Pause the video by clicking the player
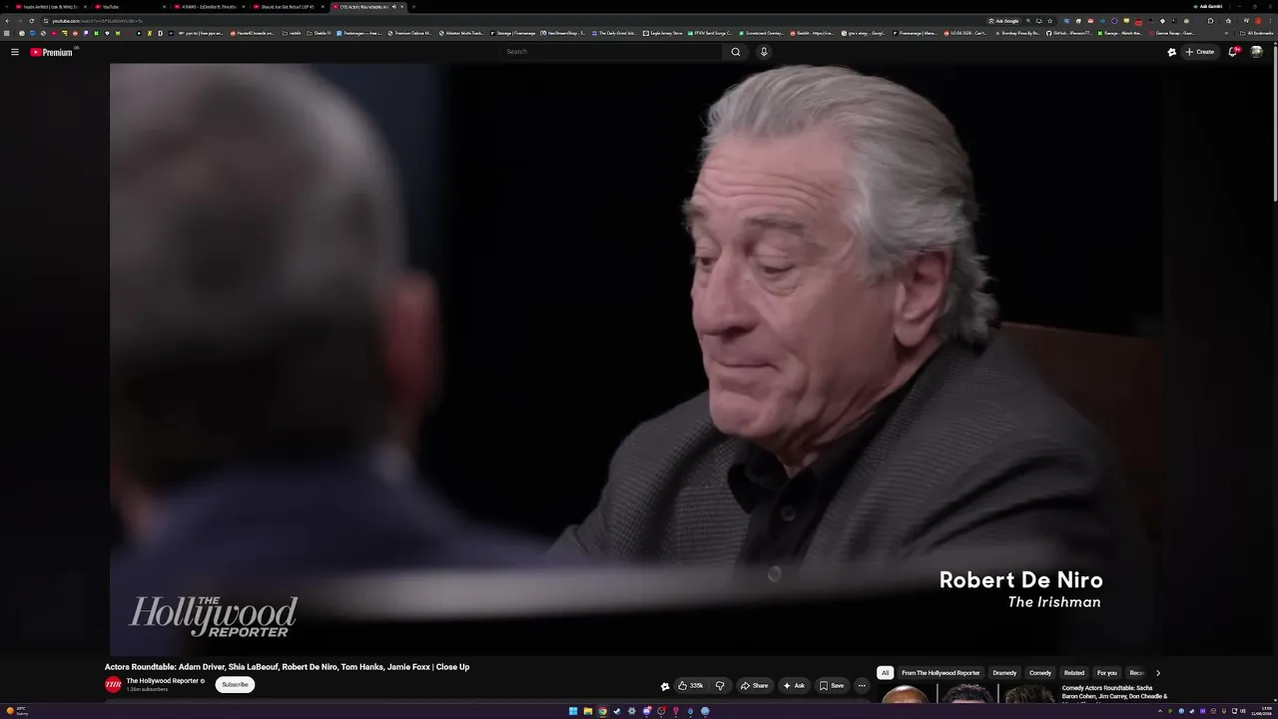 (x=635, y=359)
